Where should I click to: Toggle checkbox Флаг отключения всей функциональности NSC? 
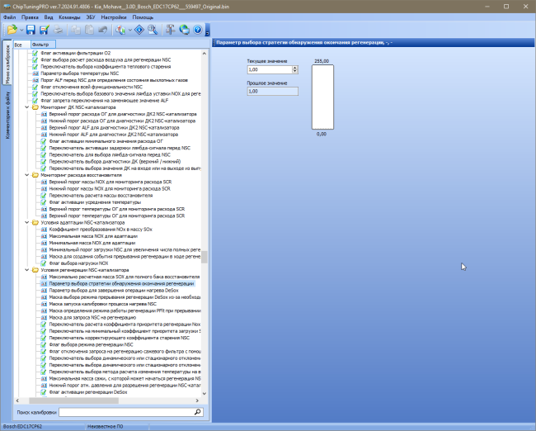(35, 87)
